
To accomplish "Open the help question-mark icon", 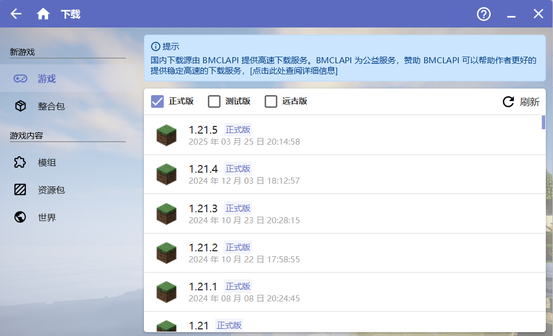I will (x=484, y=14).
